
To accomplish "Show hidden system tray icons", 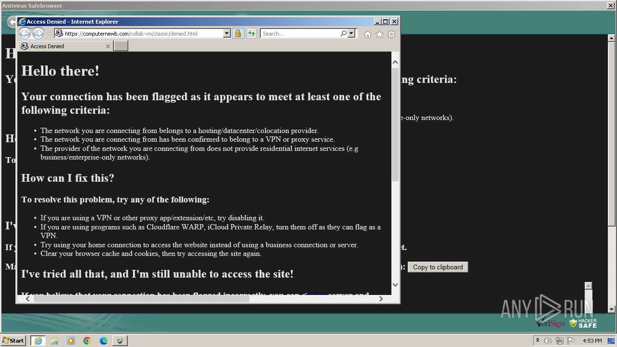I will [x=537, y=340].
